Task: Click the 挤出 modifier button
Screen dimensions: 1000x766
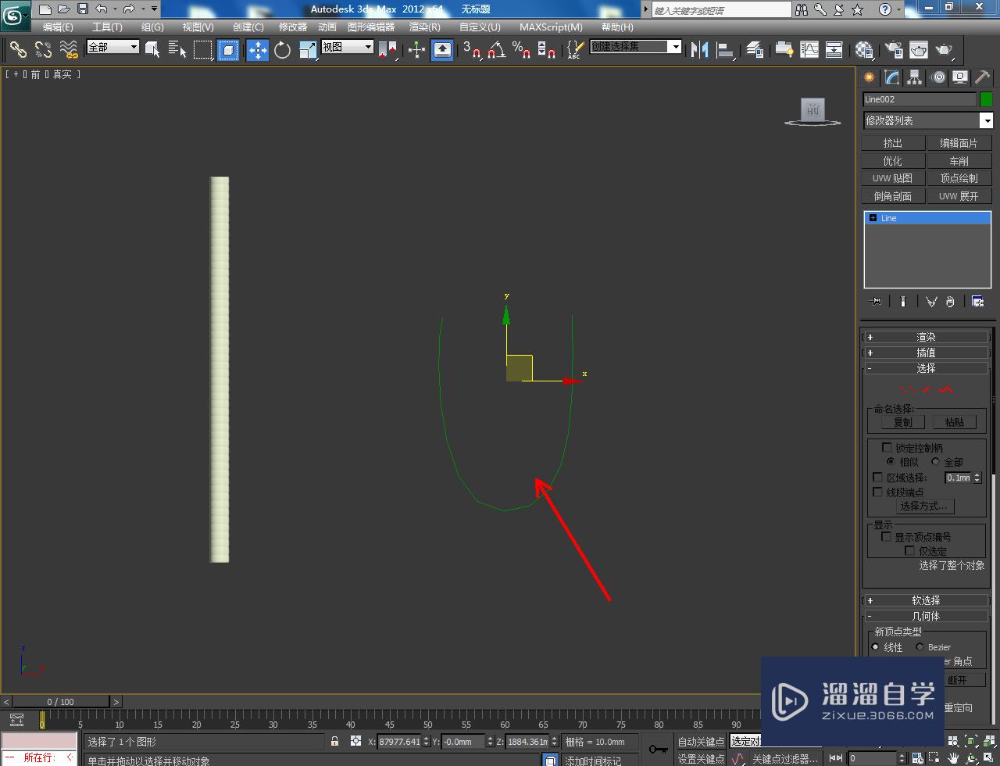Action: point(893,143)
